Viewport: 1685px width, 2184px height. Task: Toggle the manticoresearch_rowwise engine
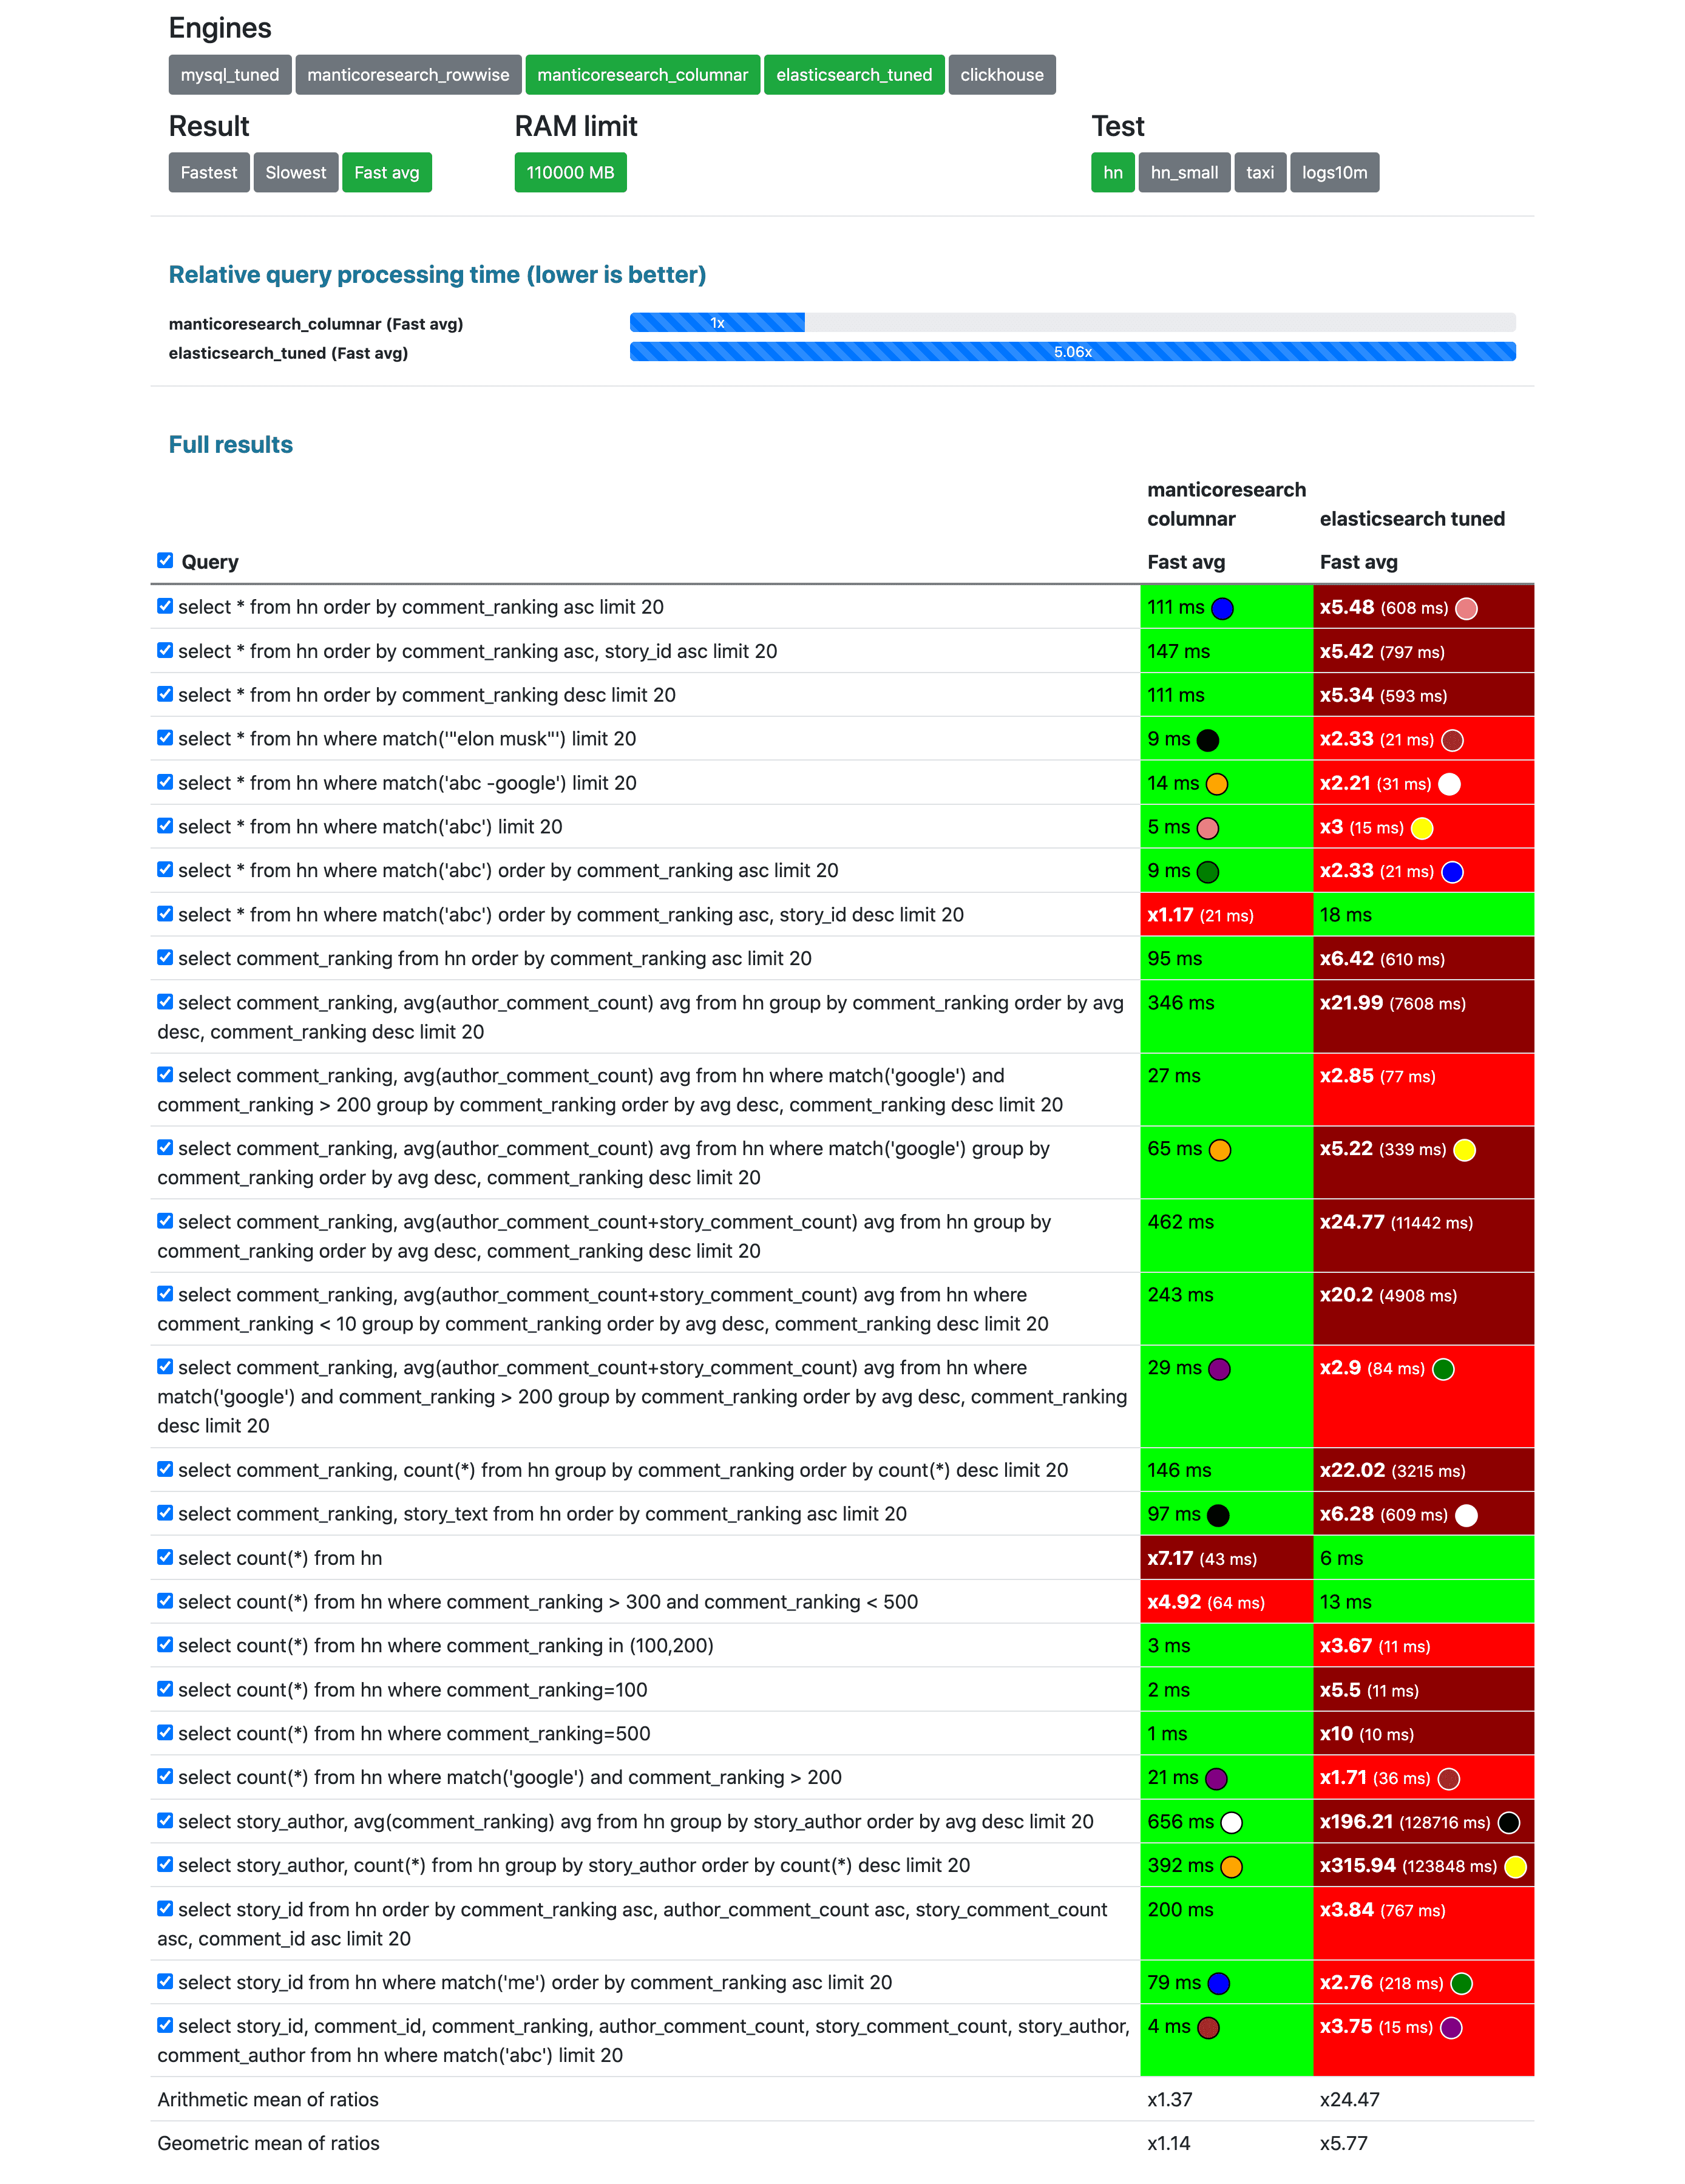coord(408,75)
